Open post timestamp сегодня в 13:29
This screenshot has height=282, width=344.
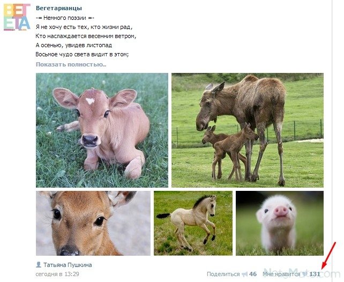coord(57,274)
